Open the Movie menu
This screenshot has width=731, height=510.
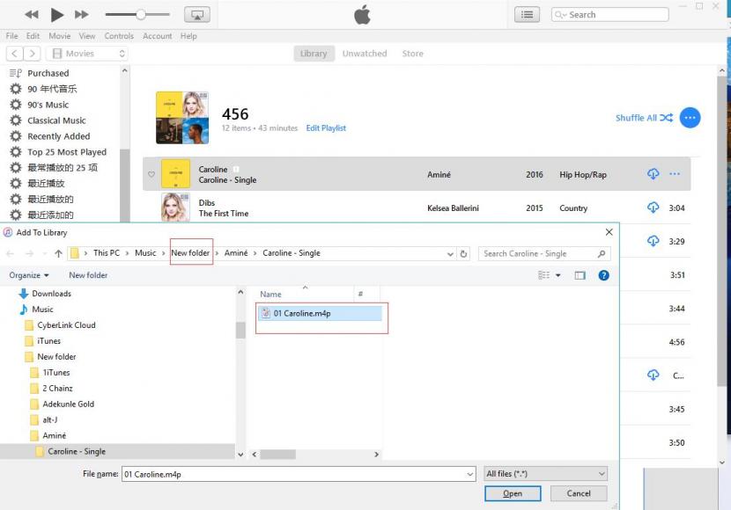60,36
